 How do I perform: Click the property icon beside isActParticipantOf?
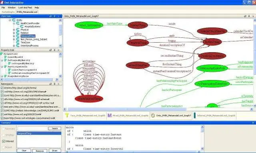point(10,70)
